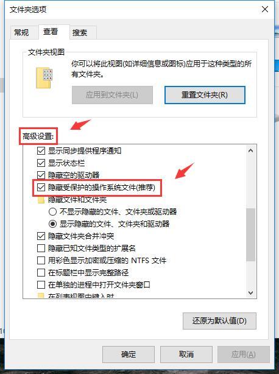
Task: Click the scroll up arrow in 高级设置 list
Action: 250,150
